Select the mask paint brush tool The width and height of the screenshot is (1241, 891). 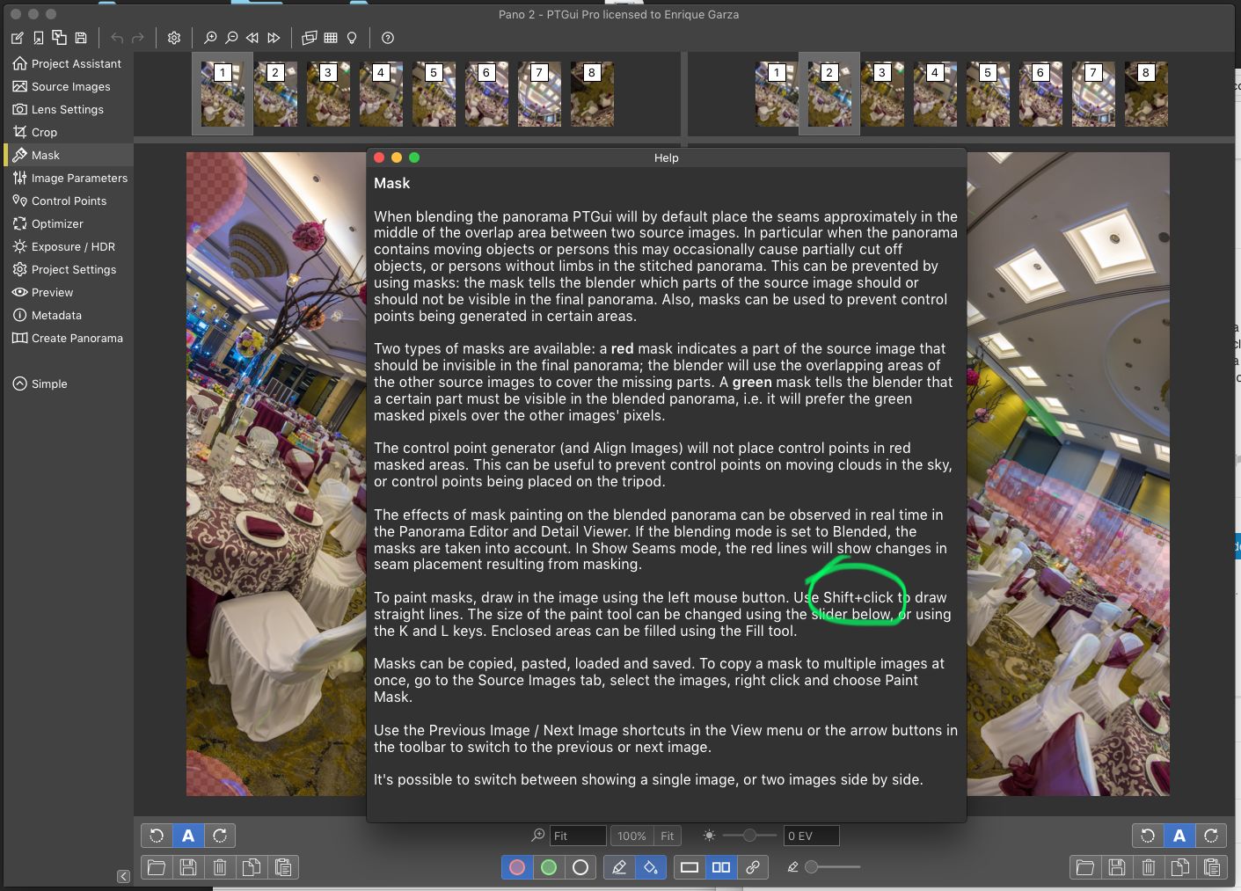619,867
